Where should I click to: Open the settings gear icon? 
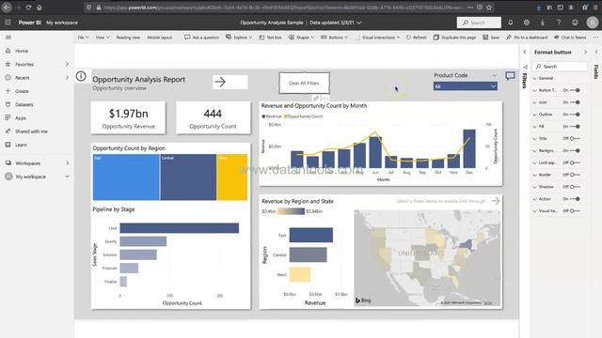pyautogui.click(x=527, y=23)
